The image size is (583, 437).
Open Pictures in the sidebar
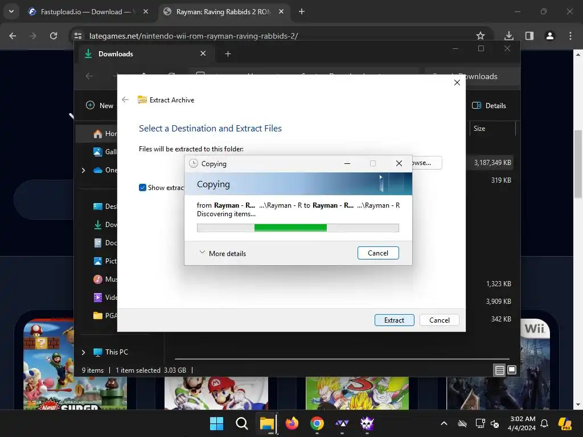(104, 261)
